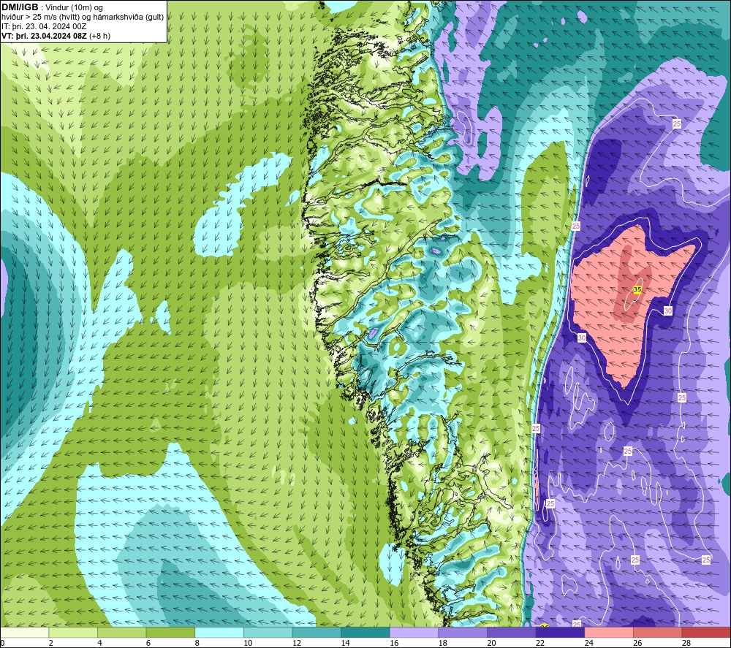Screen dimensions: 731x648
Task: Select the 24–26 m/s pink swatch
Action: pos(609,633)
